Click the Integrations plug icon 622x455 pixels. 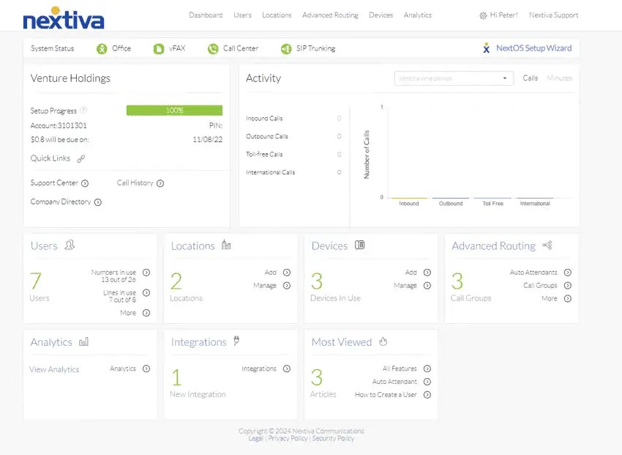236,341
